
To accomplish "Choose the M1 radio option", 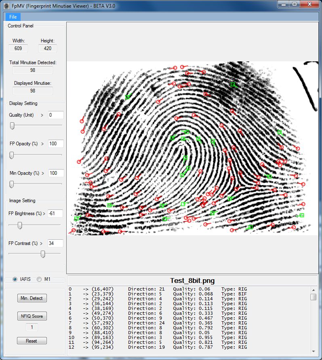I will 39,279.
